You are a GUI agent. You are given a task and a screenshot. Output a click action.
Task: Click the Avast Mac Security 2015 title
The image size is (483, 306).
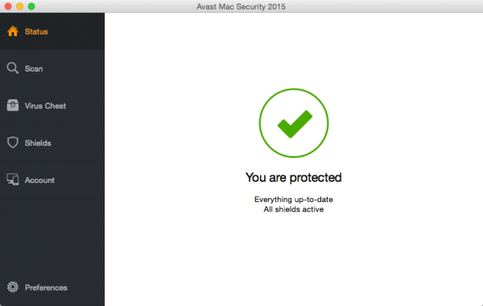[x=241, y=6]
